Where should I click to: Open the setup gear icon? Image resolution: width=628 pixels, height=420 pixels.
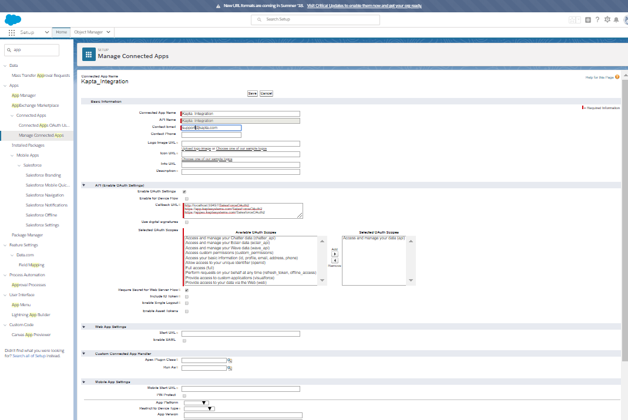coord(607,19)
